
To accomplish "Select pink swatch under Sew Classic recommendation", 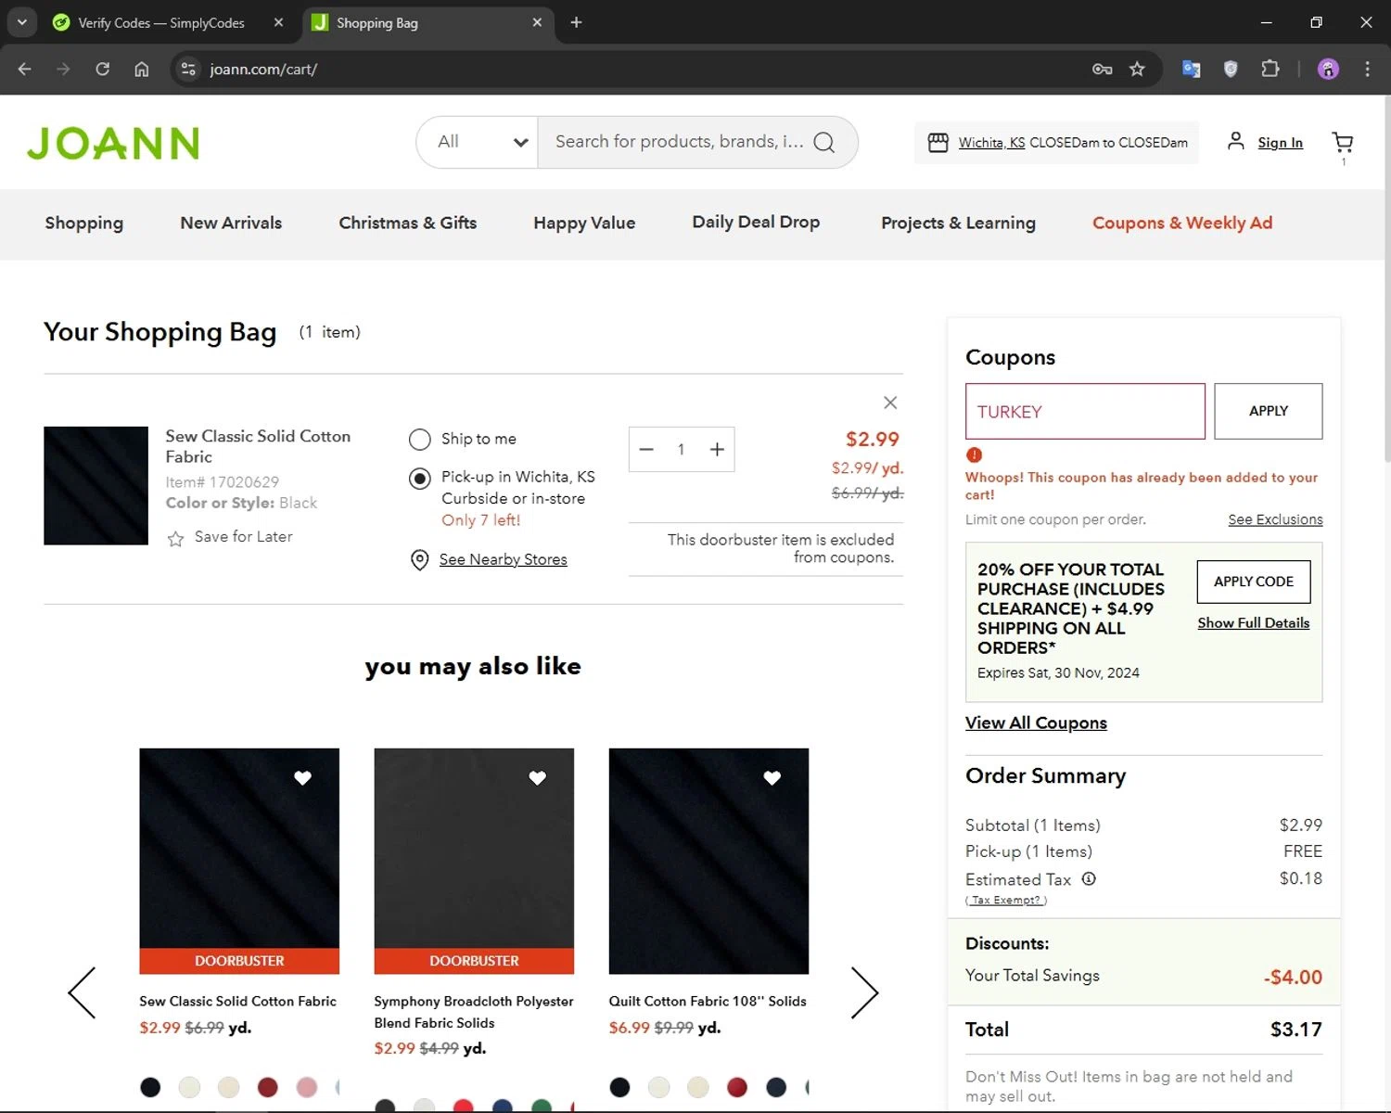I will (306, 1087).
